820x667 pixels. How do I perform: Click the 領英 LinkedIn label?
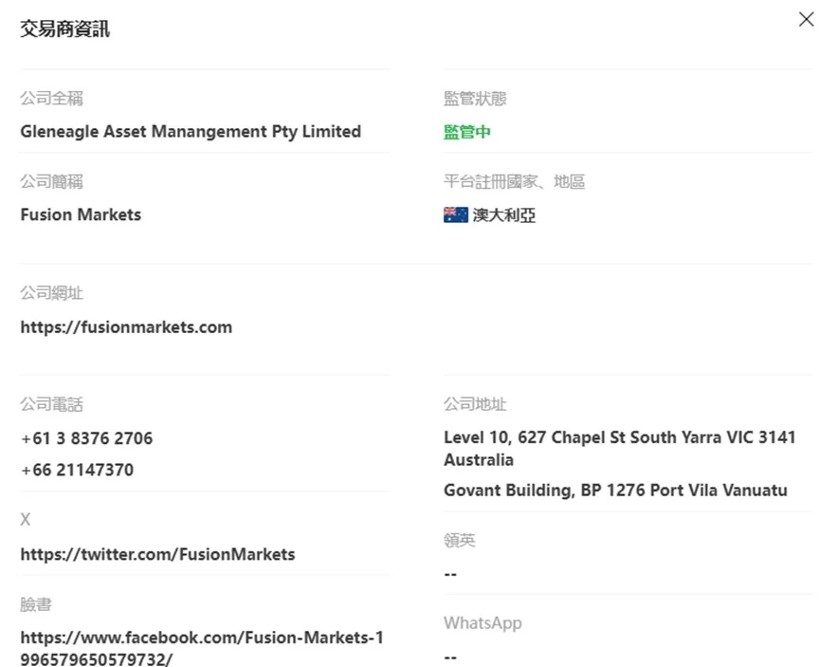[x=459, y=540]
